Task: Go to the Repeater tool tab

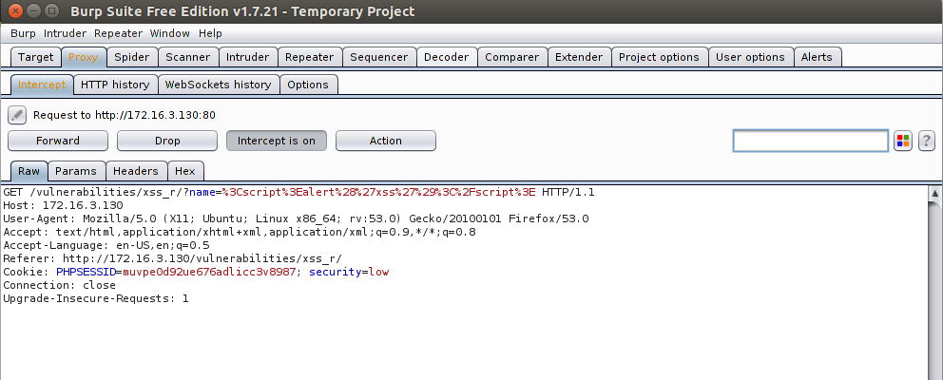Action: pyautogui.click(x=309, y=57)
